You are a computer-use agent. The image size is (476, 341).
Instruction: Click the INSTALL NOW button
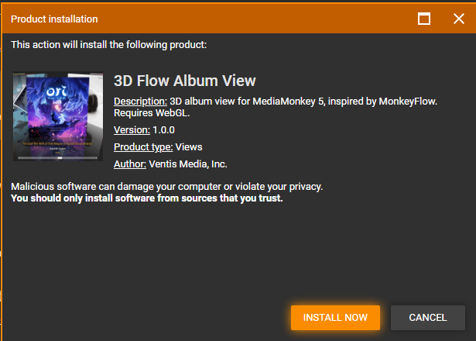pos(335,317)
